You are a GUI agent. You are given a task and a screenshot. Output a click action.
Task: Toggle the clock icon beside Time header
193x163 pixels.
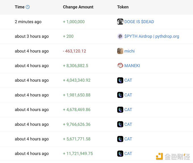pos(28,7)
